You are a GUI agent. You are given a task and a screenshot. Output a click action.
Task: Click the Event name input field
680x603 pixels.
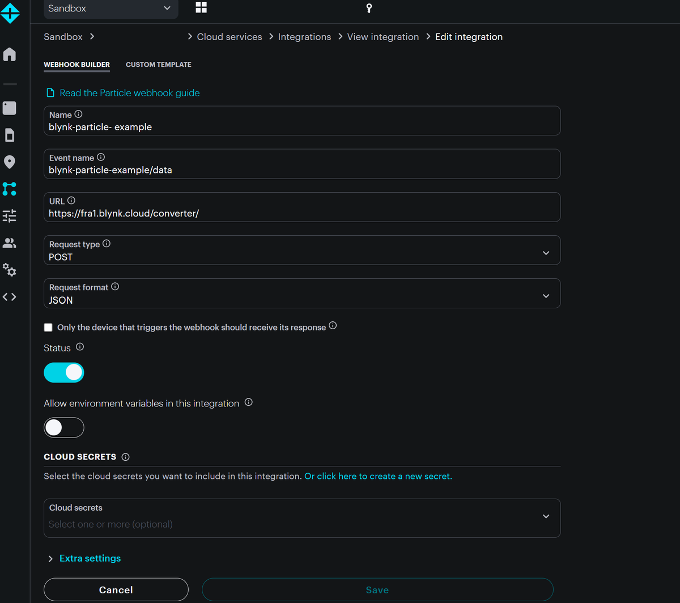tap(302, 164)
